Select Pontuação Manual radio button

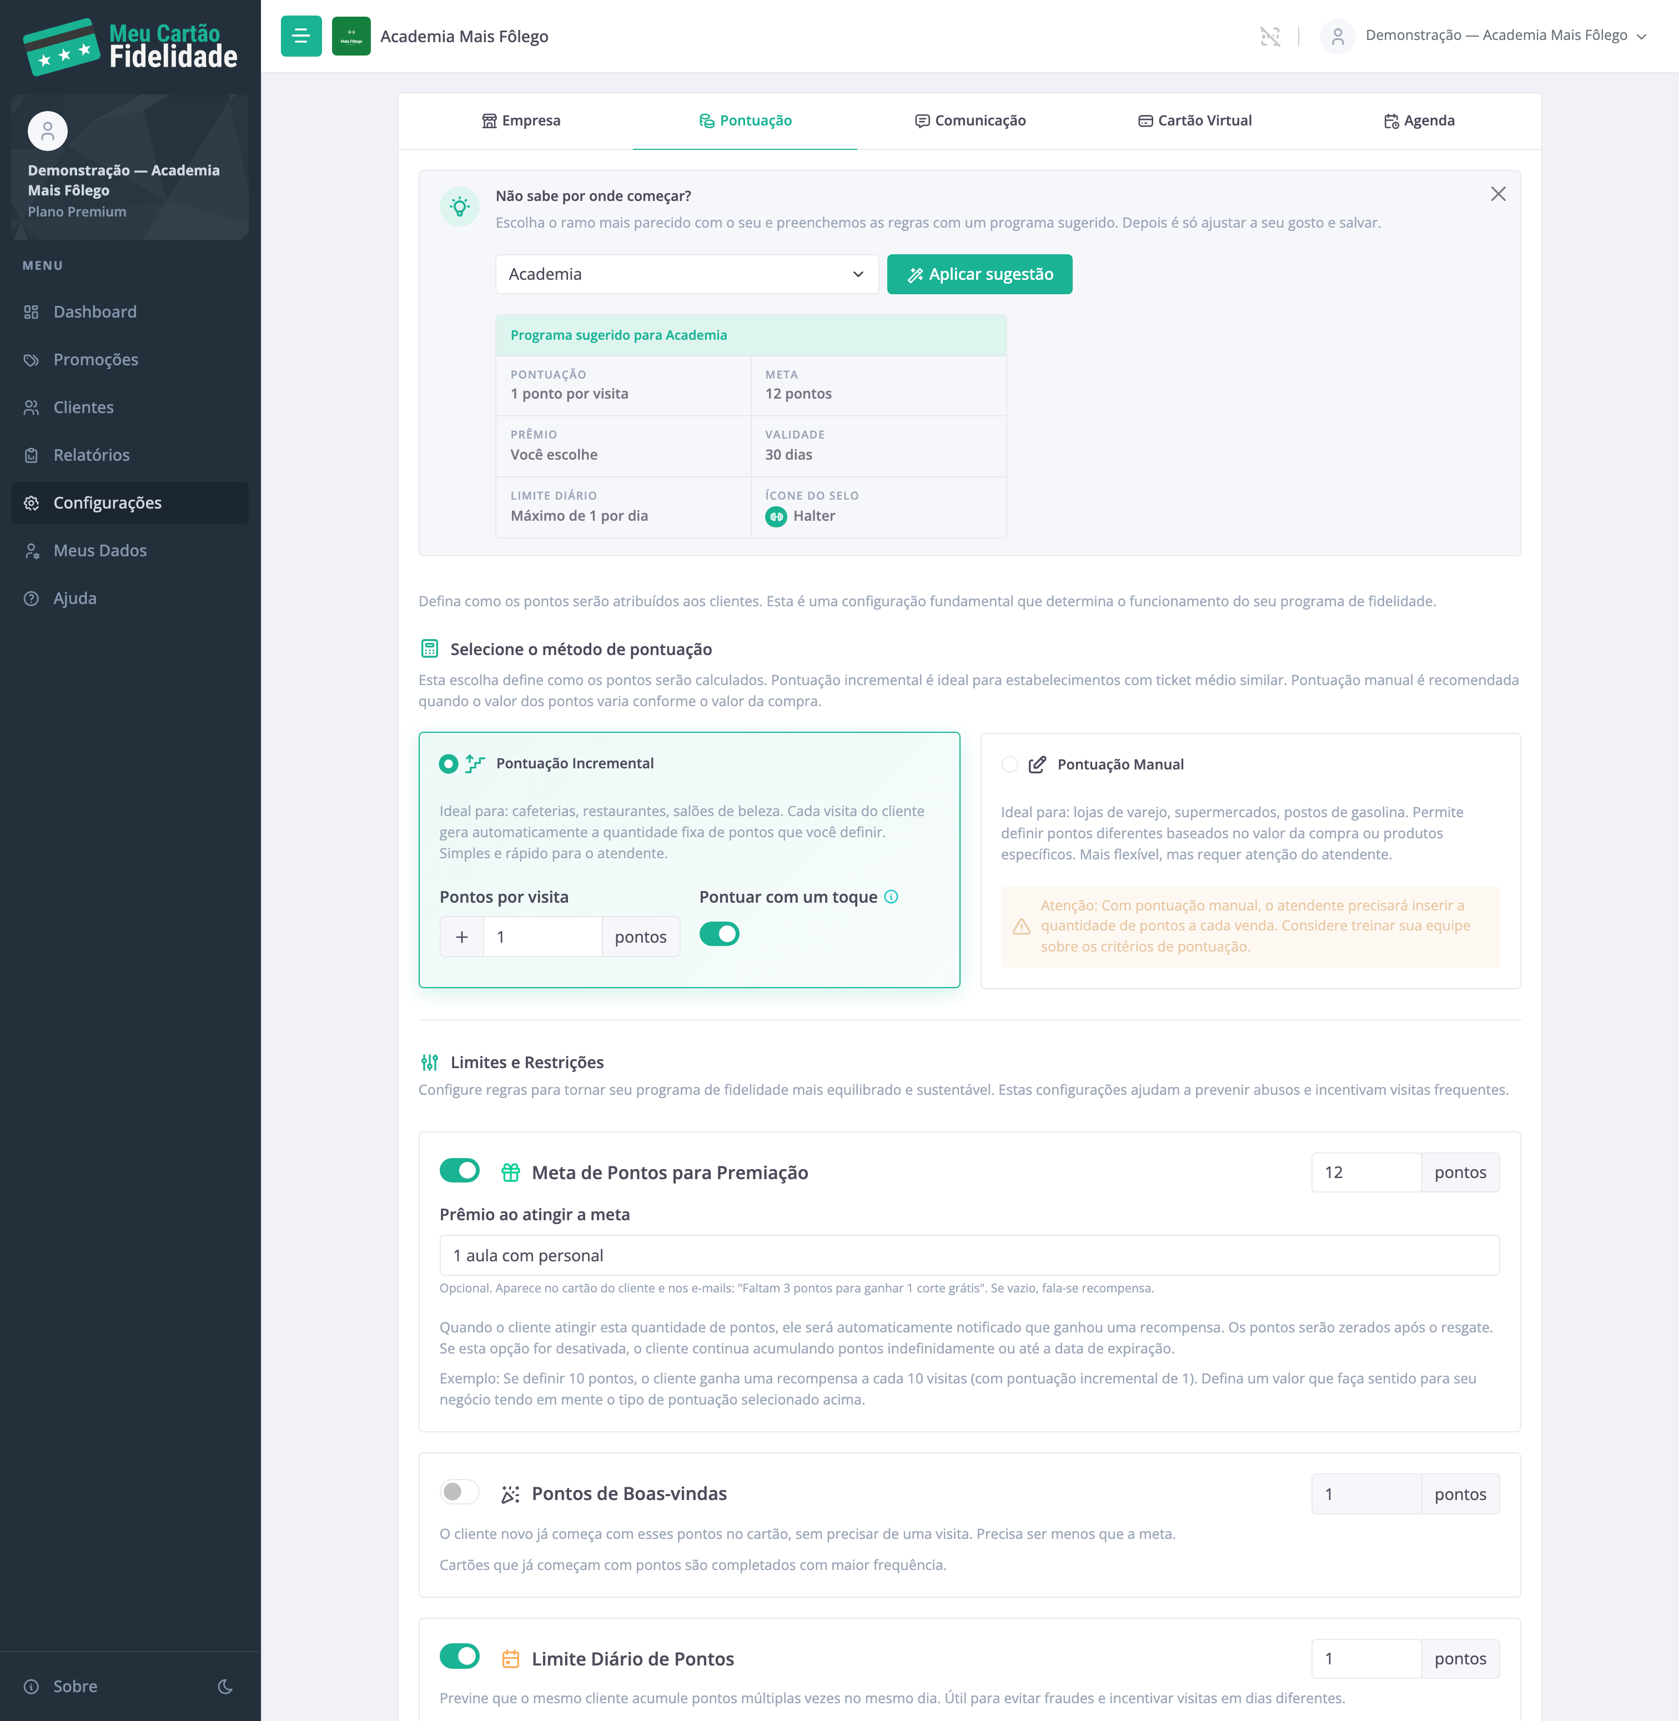[1010, 764]
